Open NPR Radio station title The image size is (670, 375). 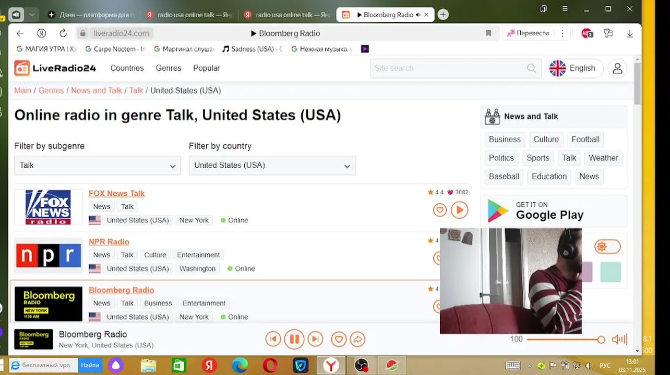point(109,242)
